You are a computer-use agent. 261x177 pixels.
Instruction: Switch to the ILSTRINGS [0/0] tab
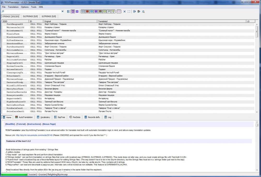pos(49,16)
